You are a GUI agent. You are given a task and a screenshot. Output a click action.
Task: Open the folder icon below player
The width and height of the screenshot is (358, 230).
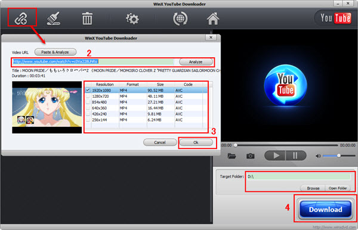pyautogui.click(x=232, y=156)
